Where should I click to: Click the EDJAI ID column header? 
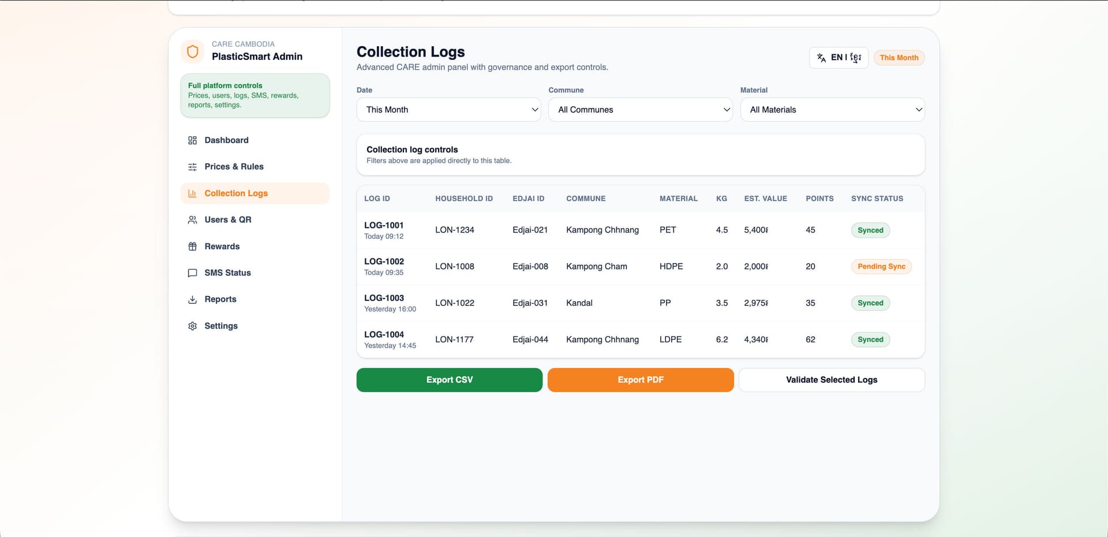click(x=529, y=198)
